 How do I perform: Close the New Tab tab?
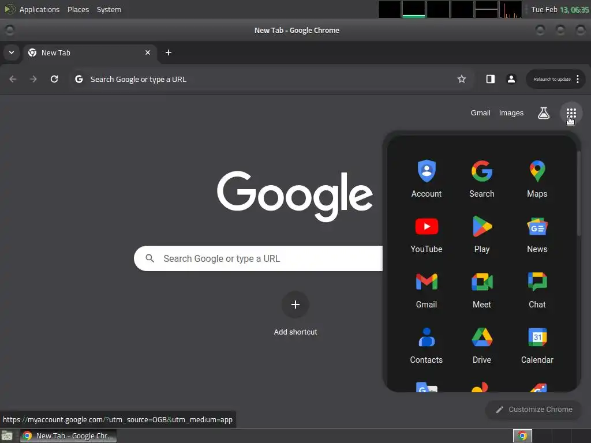[x=148, y=52]
